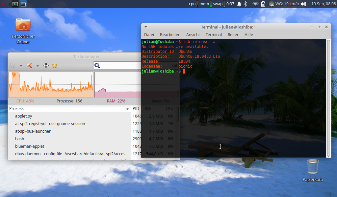
Task: Click the bionic codename text in Terminal
Action: [x=185, y=66]
